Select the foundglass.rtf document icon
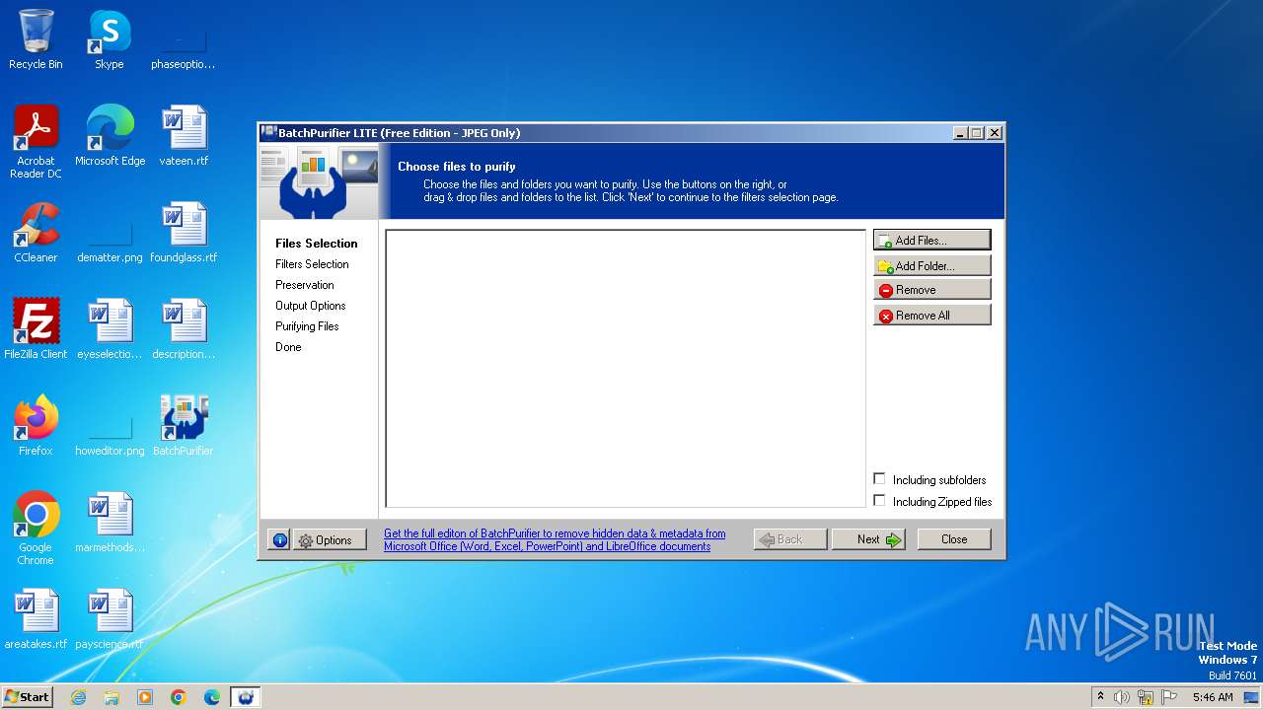Screen dimensions: 1263x710 (184, 233)
